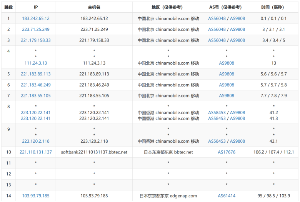This screenshot has width=300, height=202.
Task: Select time value 5.6 / 5.6 / 5.7
Action: click(x=273, y=74)
